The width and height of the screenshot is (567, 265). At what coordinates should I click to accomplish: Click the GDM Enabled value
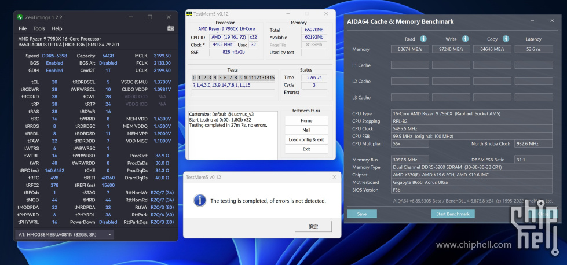[x=54, y=71]
